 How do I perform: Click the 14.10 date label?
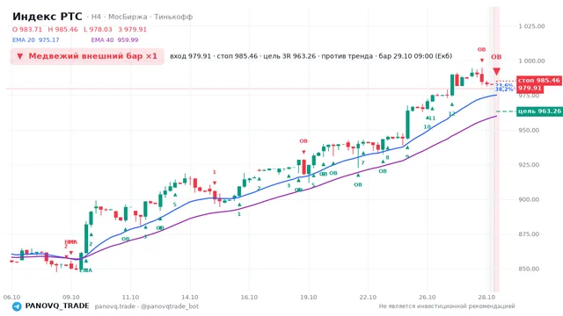point(190,298)
